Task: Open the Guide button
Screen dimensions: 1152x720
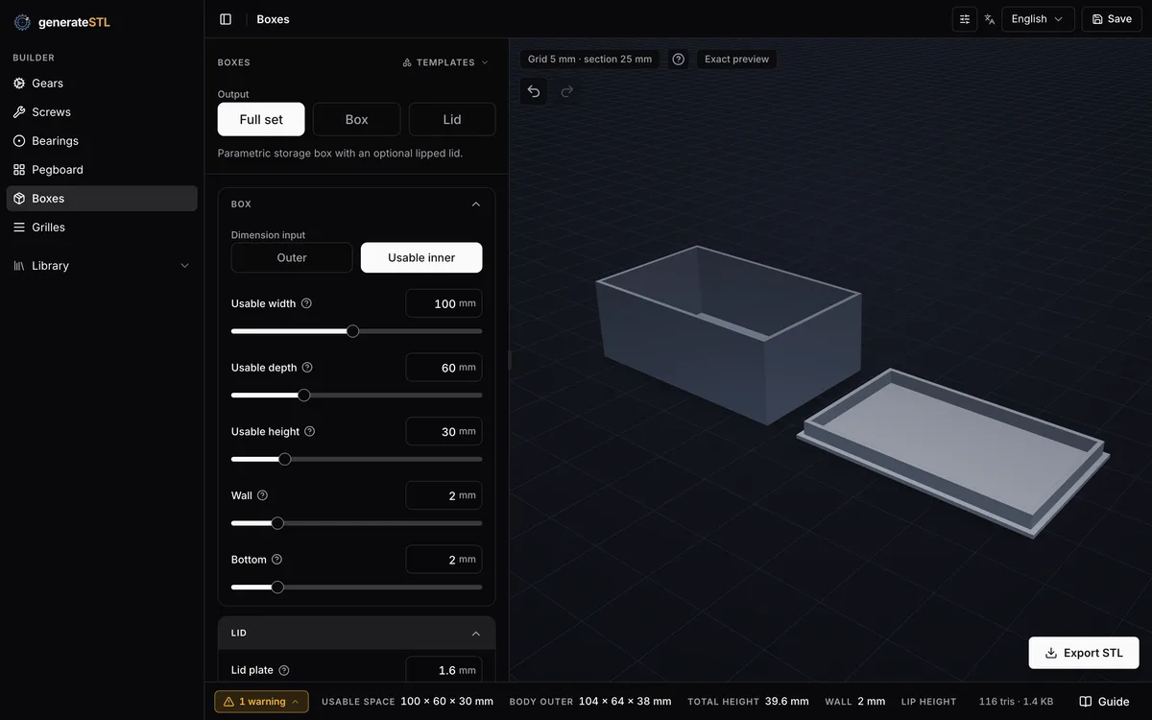Action: coord(1104,702)
